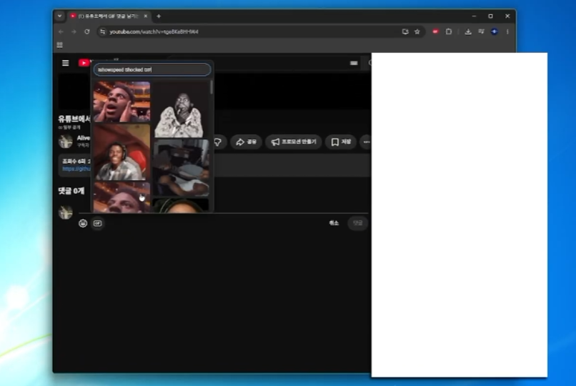Open the Extensions puzzle menu
This screenshot has height=386, width=576.
coord(449,32)
